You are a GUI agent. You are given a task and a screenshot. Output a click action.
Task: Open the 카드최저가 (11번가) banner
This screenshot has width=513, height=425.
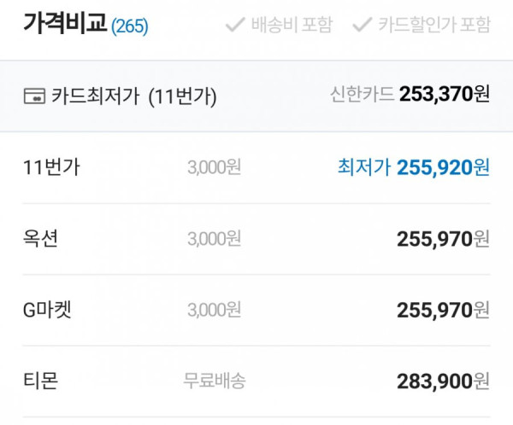256,96
